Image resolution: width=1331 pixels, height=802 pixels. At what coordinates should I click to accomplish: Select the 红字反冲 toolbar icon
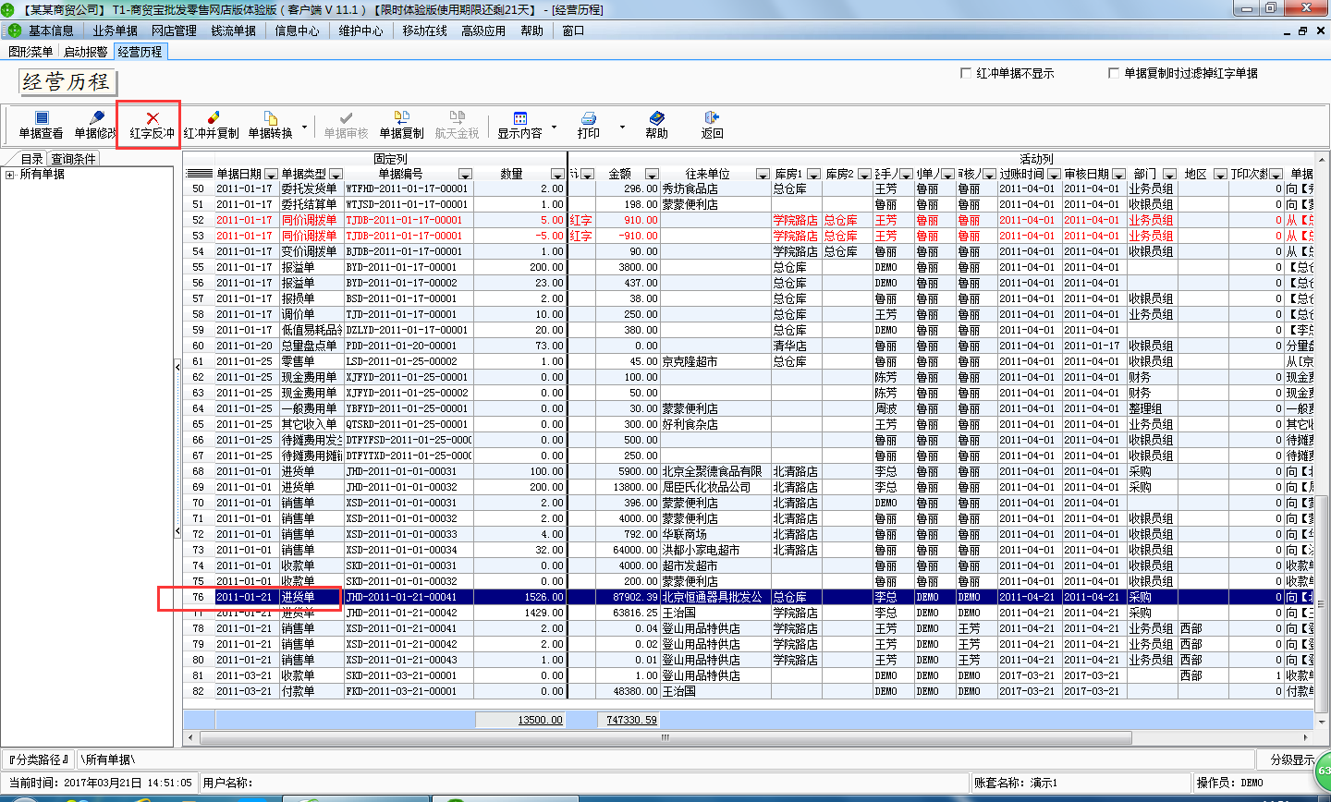[x=148, y=125]
